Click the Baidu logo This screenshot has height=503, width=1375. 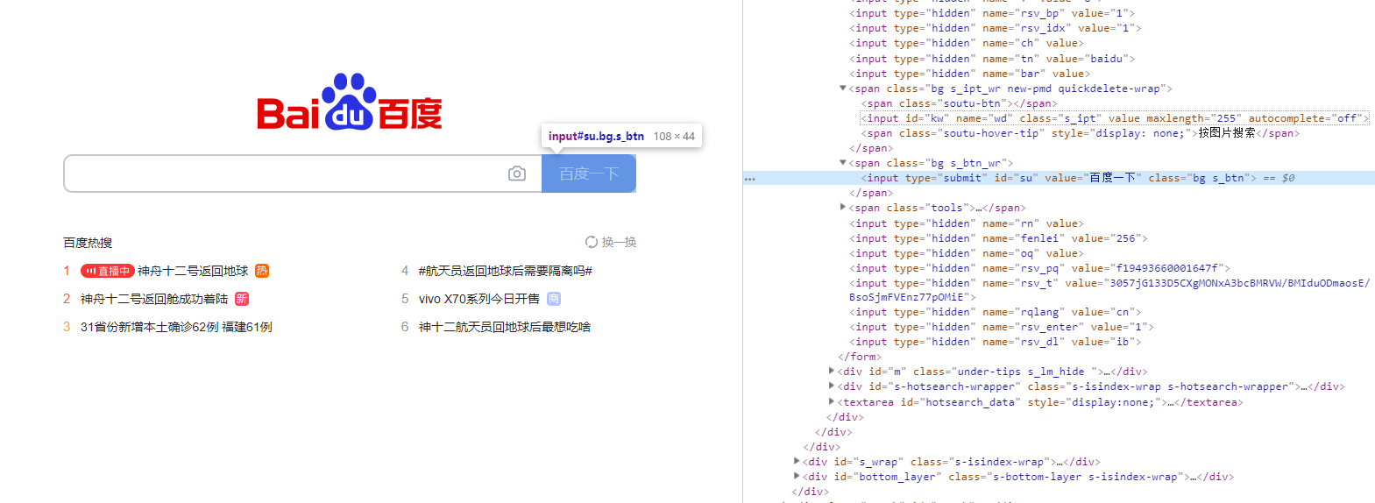pos(350,103)
